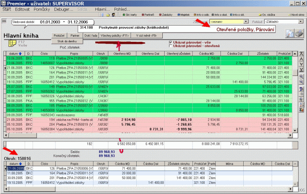The height and width of the screenshot is (194, 307).
Task: Click small panel icon left of Sledované období
Action: pos(4,21)
